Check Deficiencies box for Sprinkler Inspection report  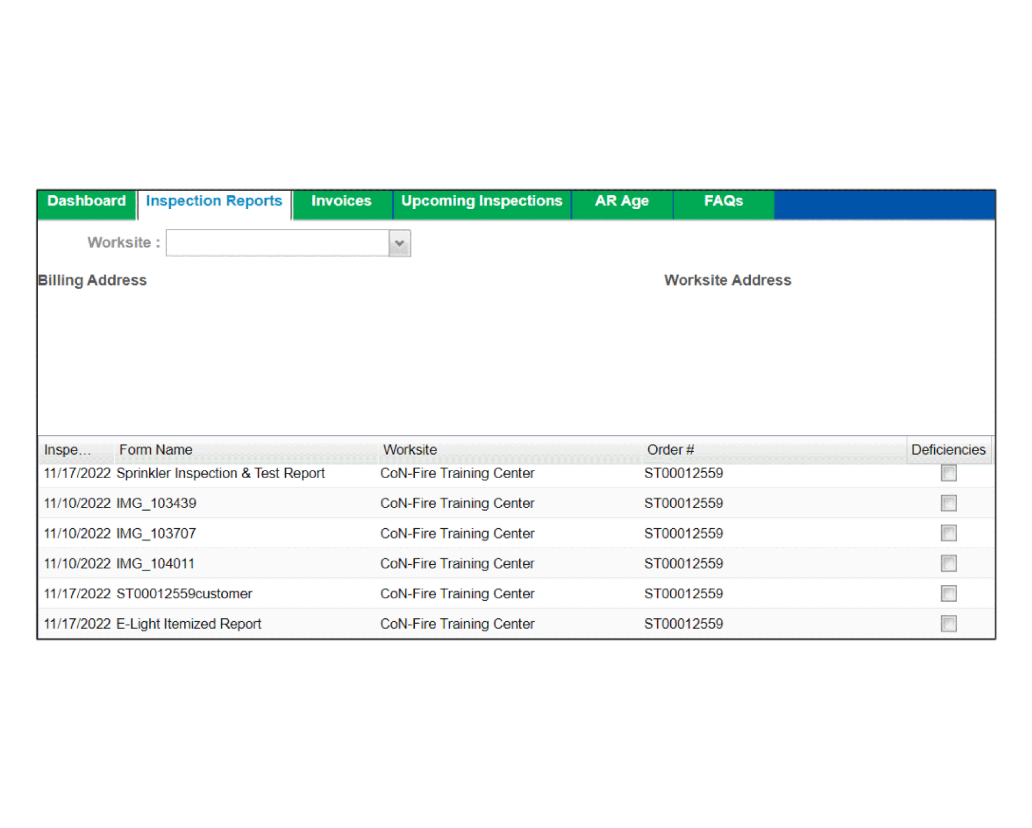pyautogui.click(x=948, y=473)
